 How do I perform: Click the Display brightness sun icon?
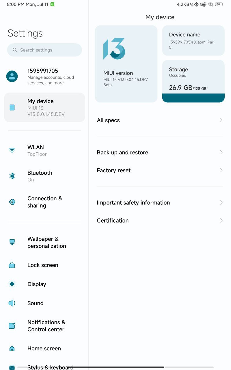12,284
